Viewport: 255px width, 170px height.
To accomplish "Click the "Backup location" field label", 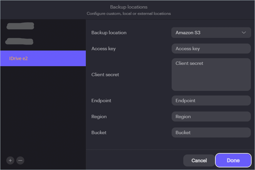I will pos(109,33).
